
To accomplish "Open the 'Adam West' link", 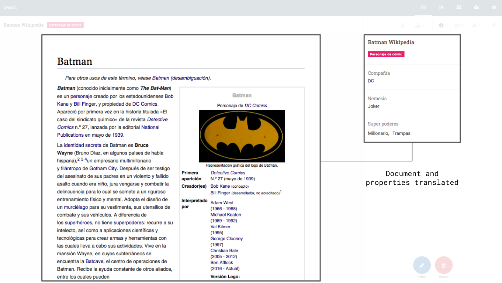I will 222,203.
